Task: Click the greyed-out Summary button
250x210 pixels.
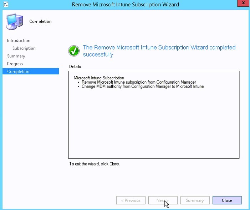Action: click(195, 200)
